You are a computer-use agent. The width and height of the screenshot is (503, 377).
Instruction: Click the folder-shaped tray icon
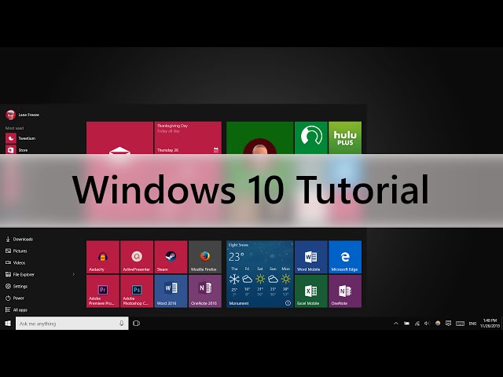406,324
